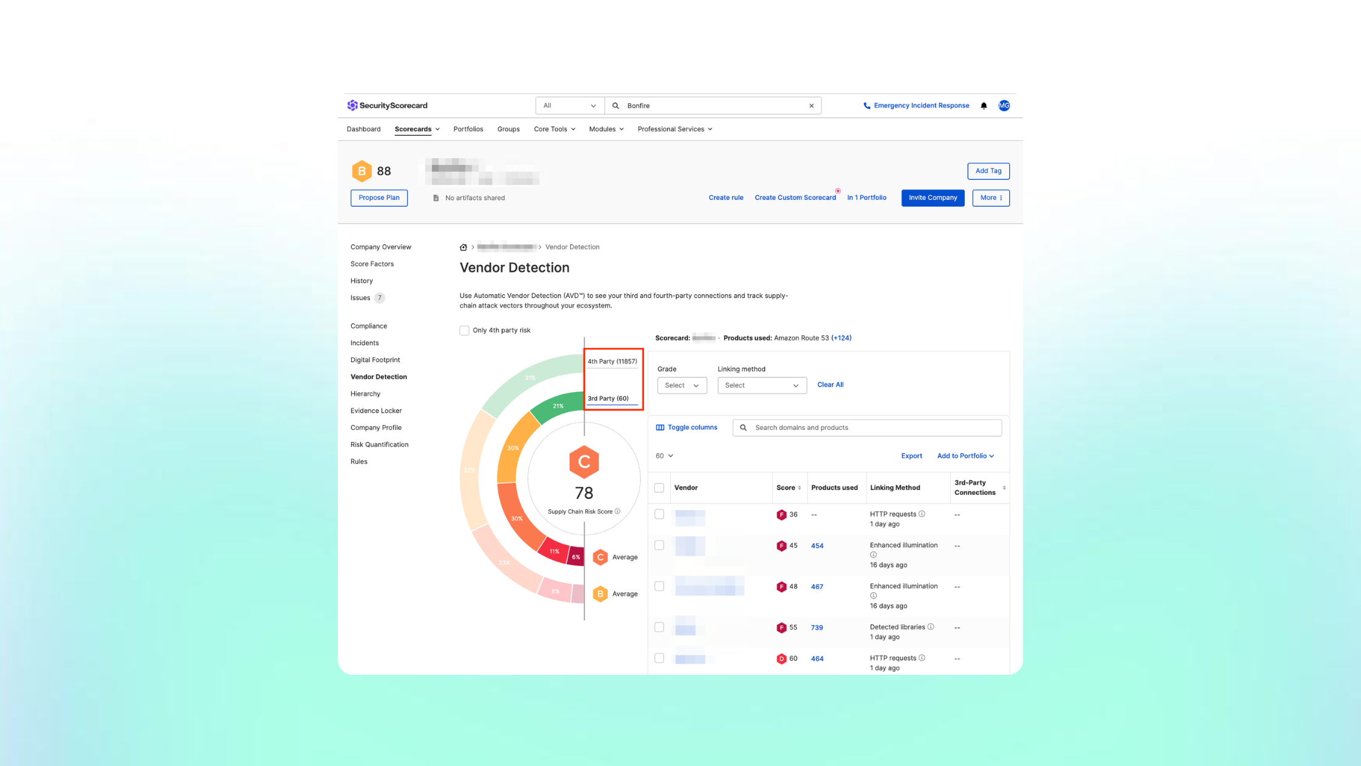Check the vendor row with score 45

(x=659, y=545)
